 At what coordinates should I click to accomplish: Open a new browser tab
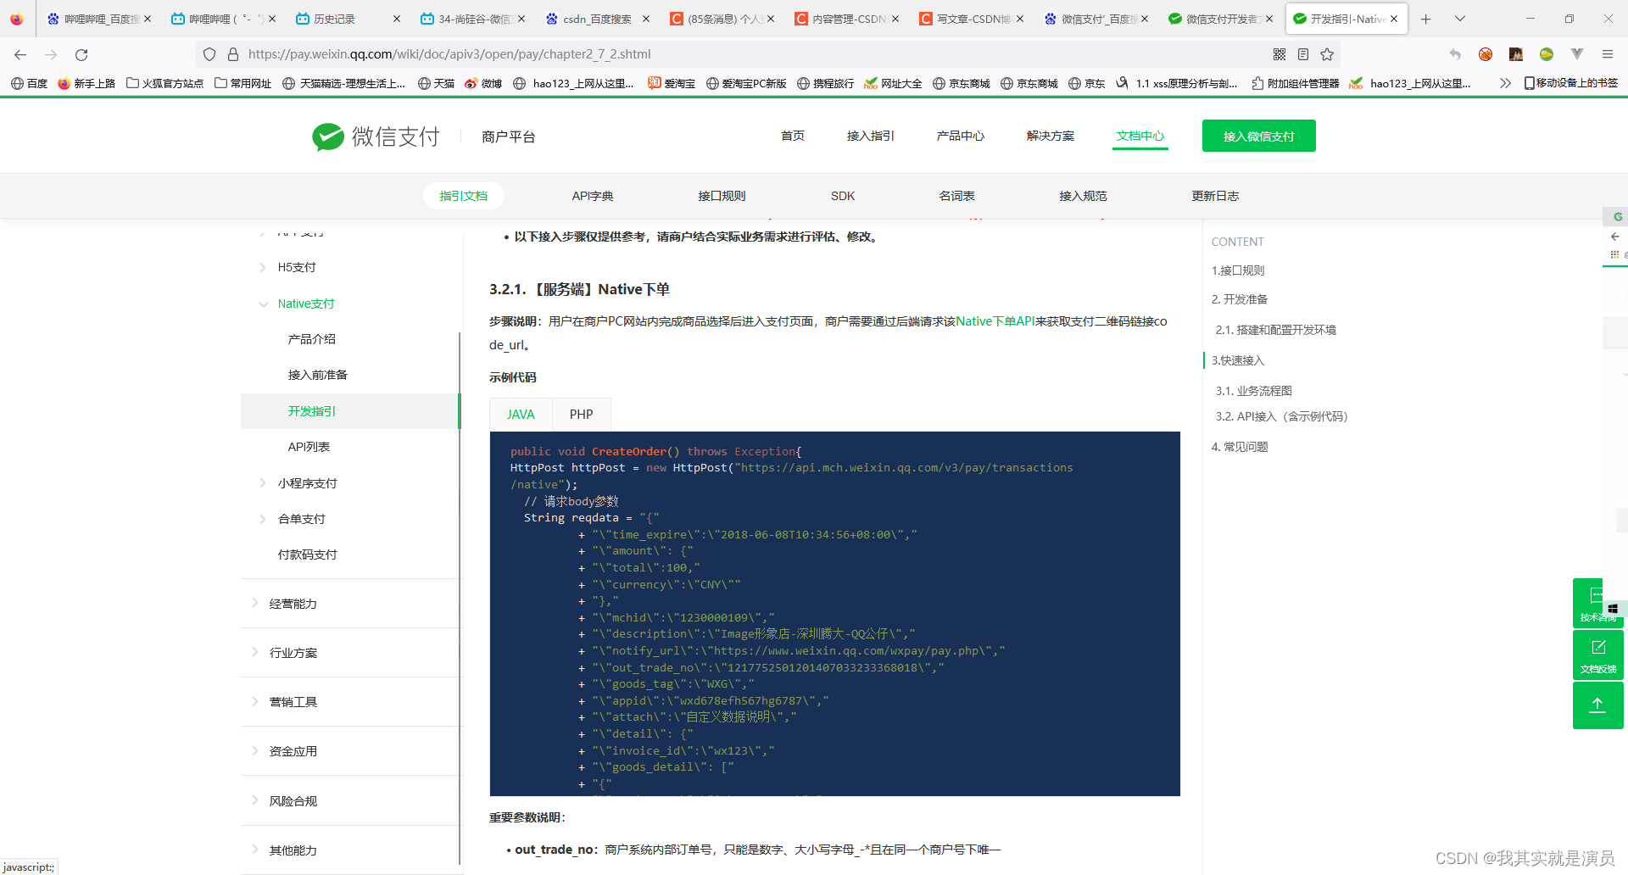click(1426, 19)
